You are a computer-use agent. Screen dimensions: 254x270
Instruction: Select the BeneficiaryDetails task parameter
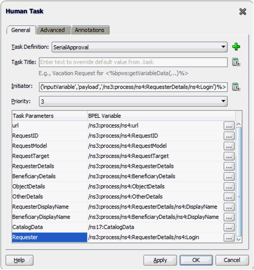(50, 177)
